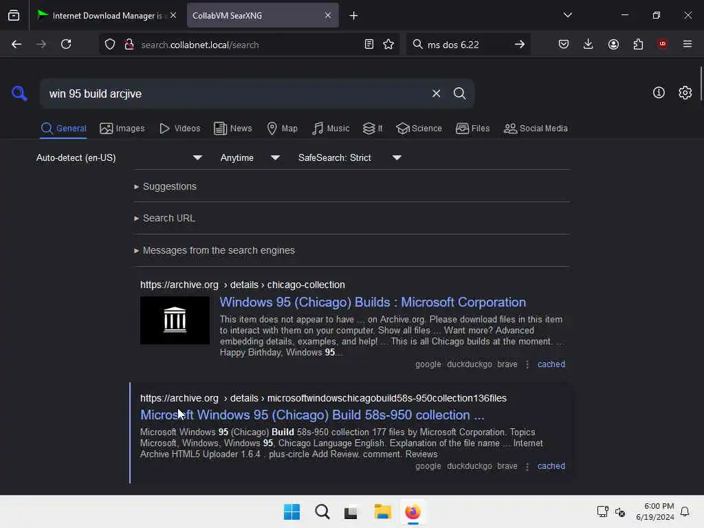This screenshot has height=528, width=704.
Task: Reload the current page
Action: tap(66, 44)
